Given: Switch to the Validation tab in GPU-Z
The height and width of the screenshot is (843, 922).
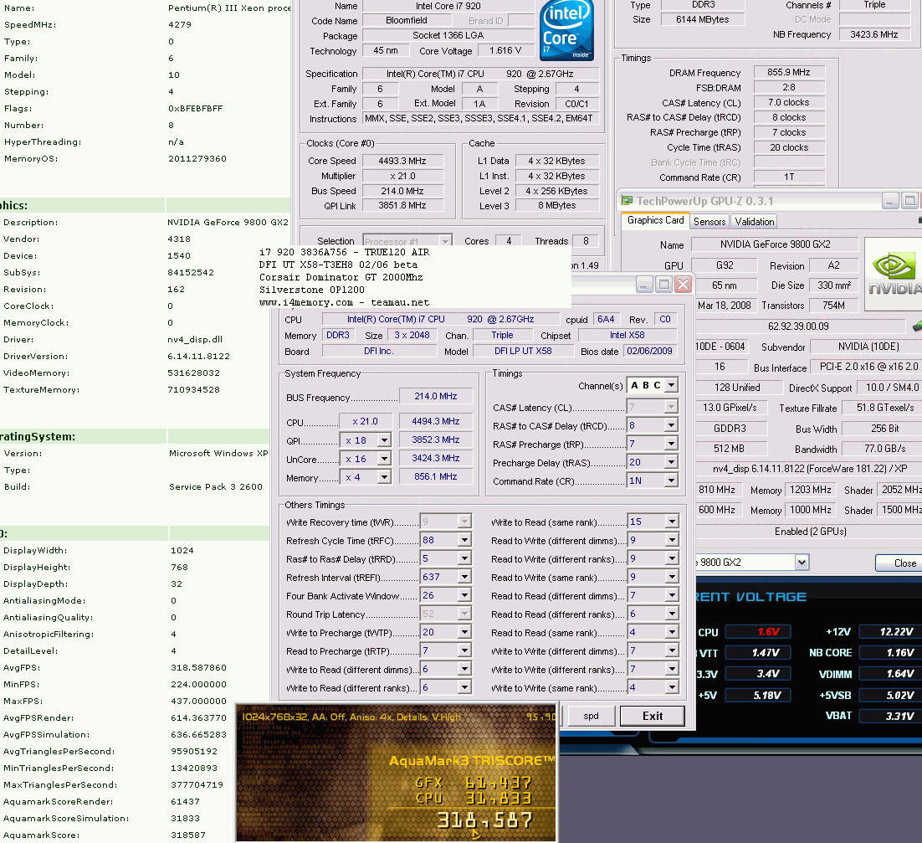Looking at the screenshot, I should (755, 221).
